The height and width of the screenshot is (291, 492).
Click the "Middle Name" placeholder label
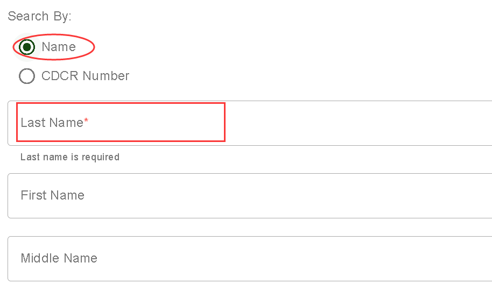(x=59, y=259)
